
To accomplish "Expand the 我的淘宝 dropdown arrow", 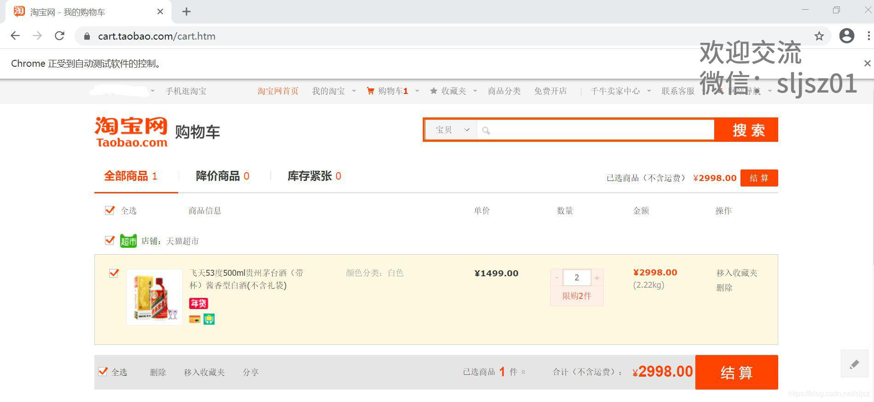I will tap(354, 91).
